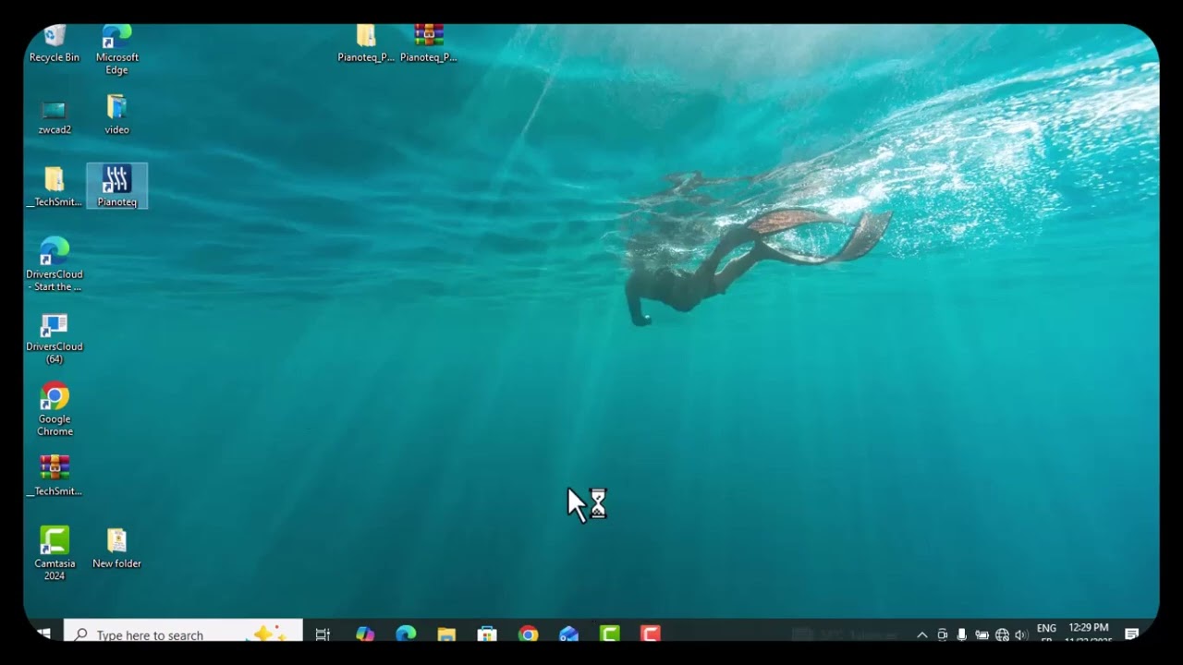This screenshot has width=1183, height=665.
Task: Open Copilot from the taskbar
Action: tap(365, 634)
